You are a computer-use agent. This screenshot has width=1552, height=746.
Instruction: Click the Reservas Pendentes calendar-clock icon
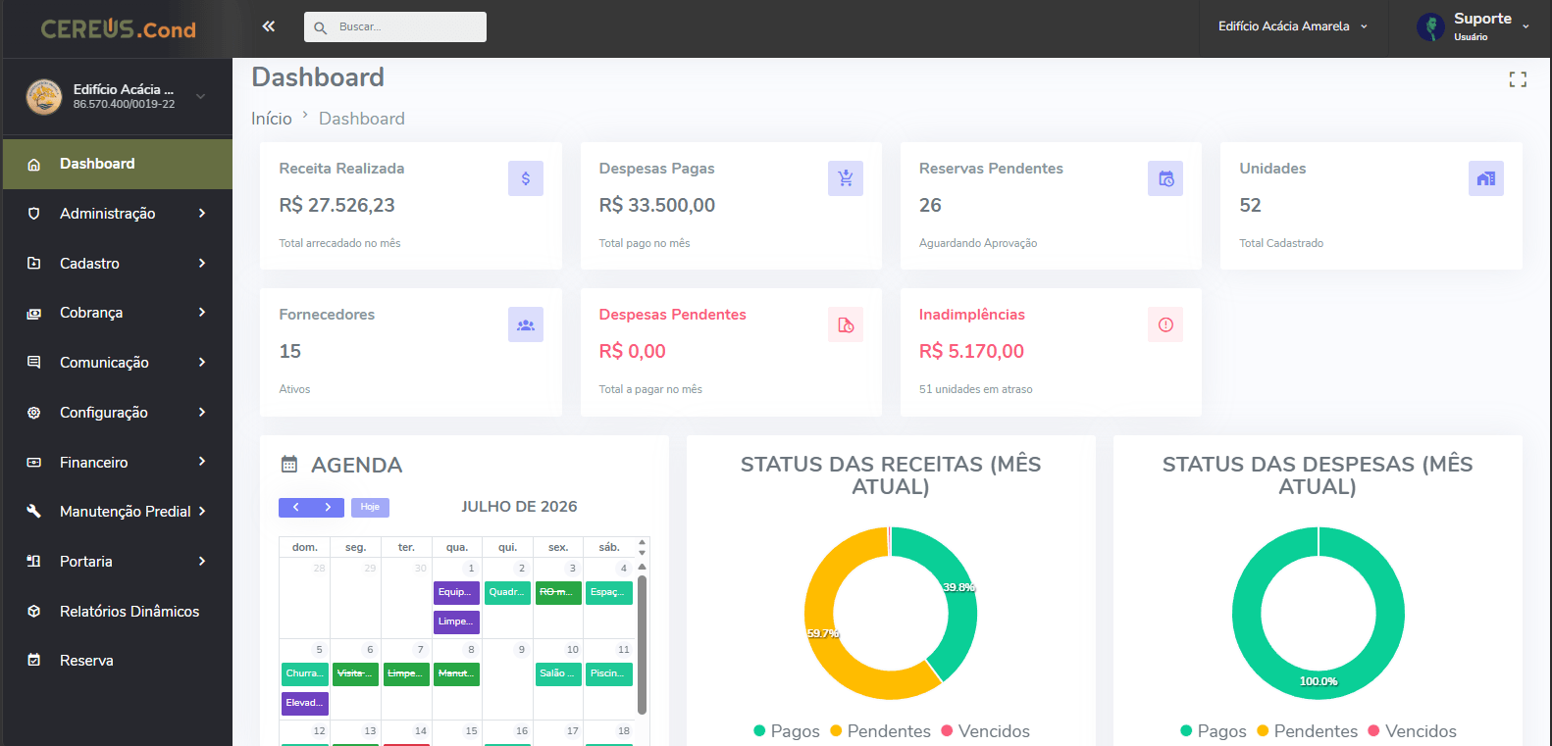(x=1165, y=178)
